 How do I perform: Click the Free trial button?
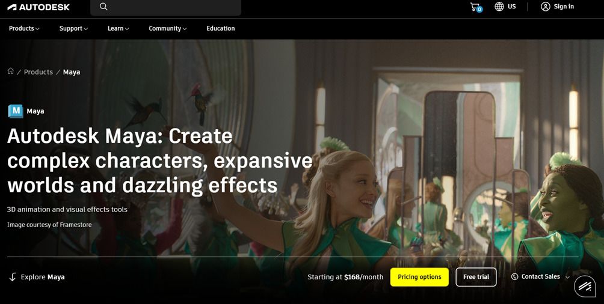[x=476, y=277]
